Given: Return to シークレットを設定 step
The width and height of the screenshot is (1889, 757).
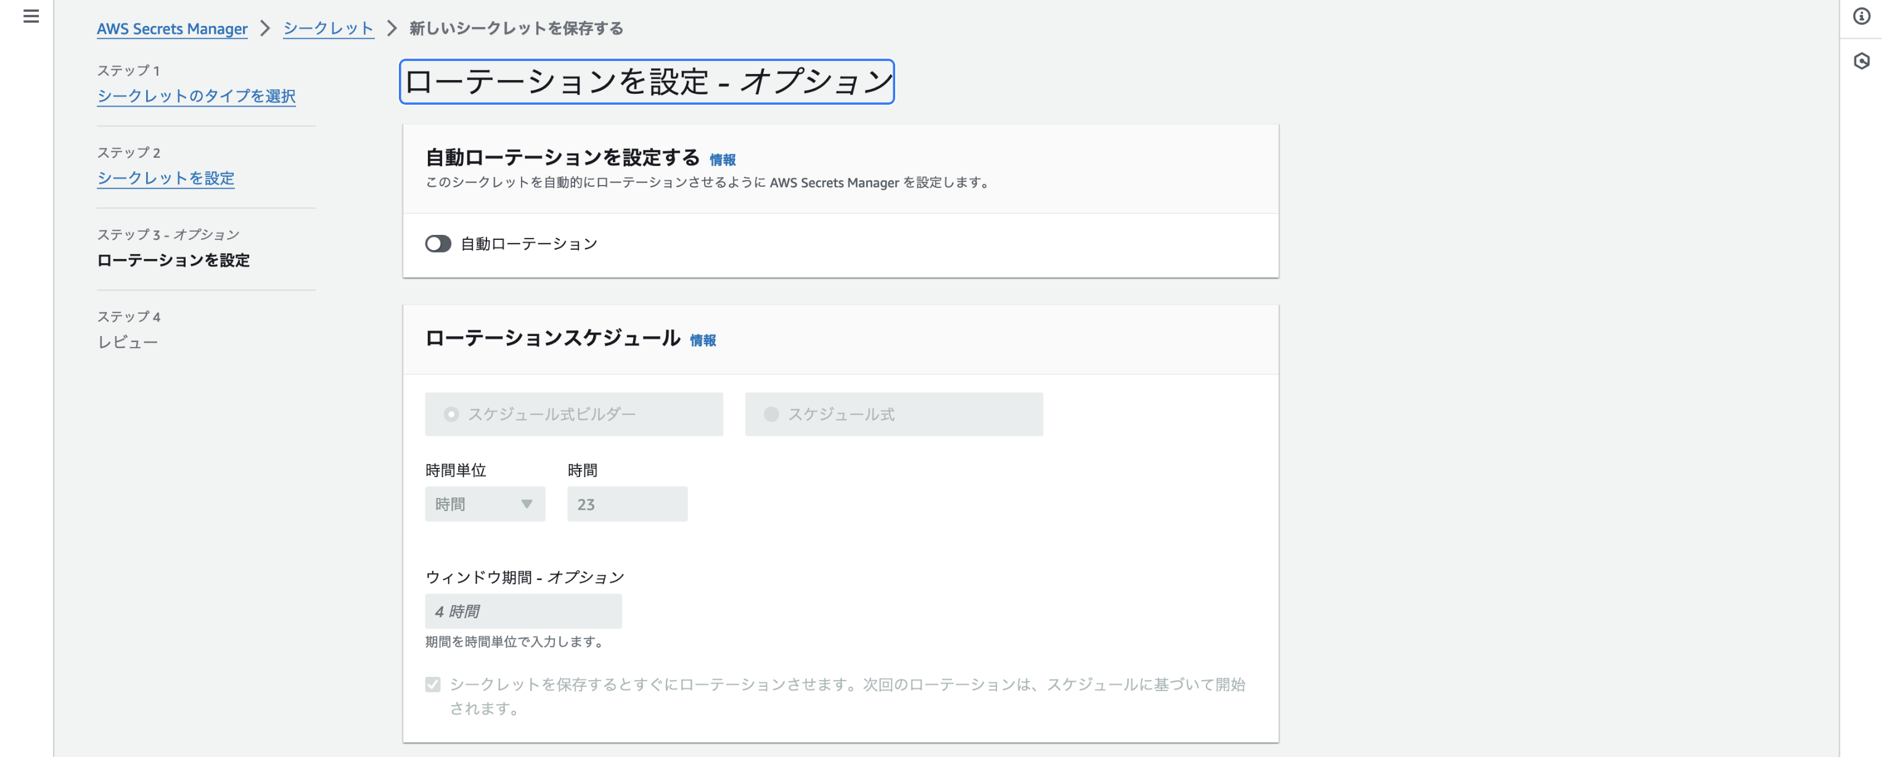Looking at the screenshot, I should click(x=165, y=178).
